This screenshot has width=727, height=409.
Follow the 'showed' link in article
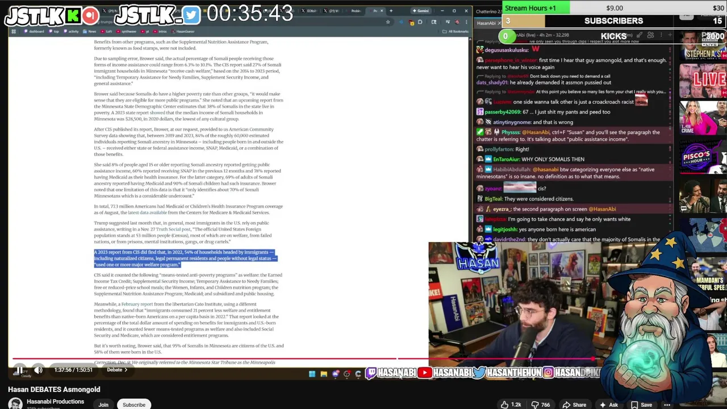(x=157, y=112)
